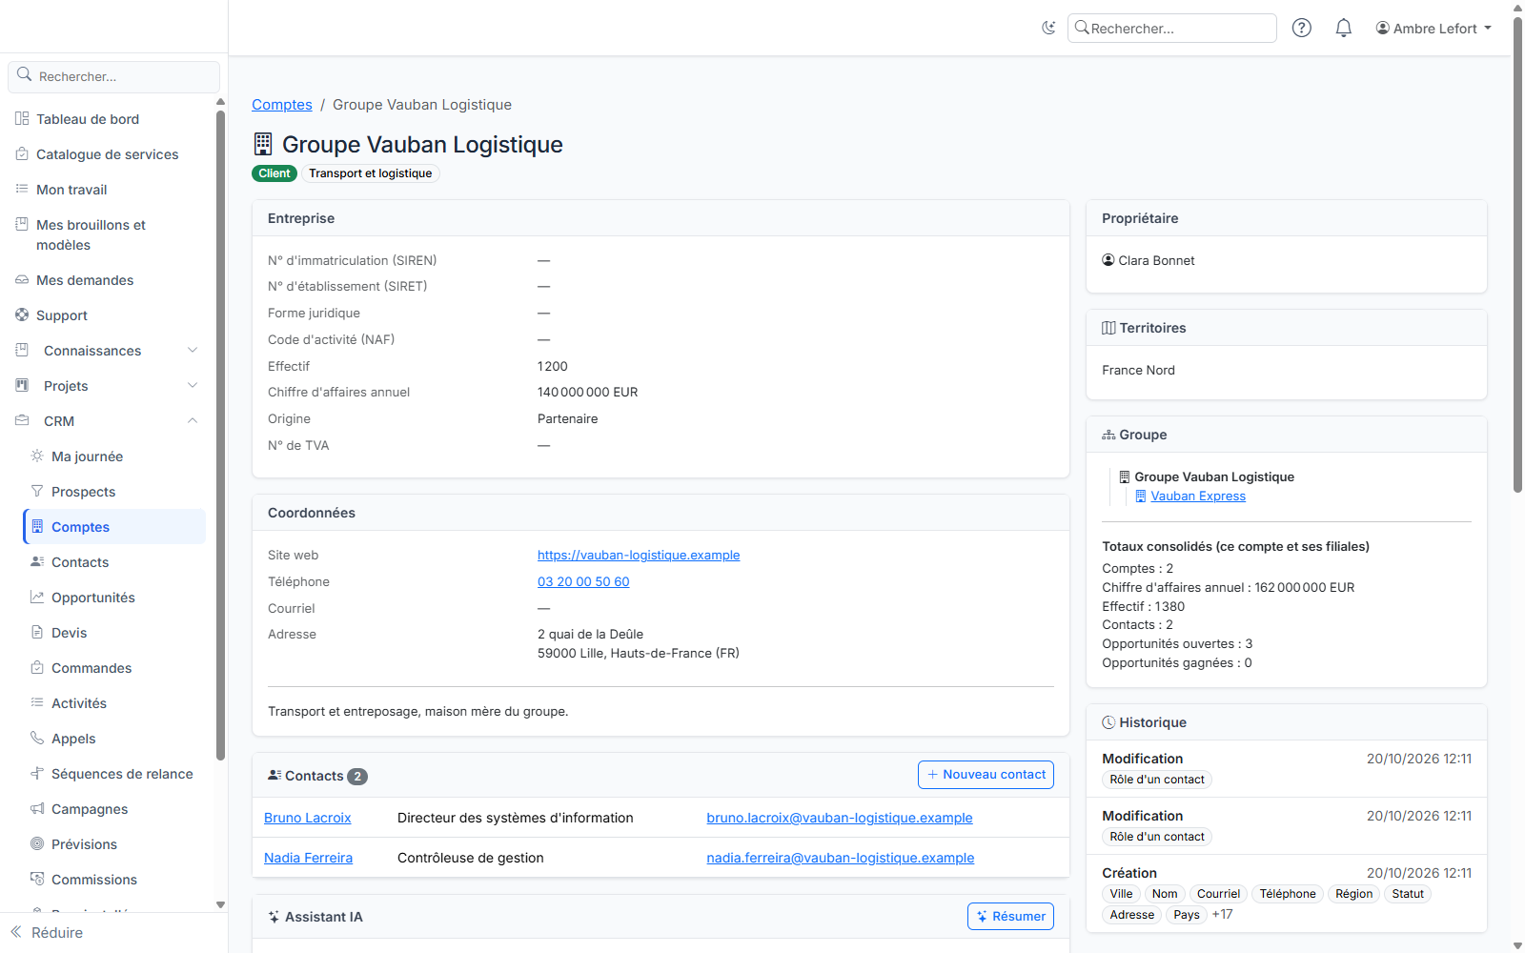The width and height of the screenshot is (1525, 953).
Task: Open Catalogue de services
Action: pyautogui.click(x=107, y=154)
